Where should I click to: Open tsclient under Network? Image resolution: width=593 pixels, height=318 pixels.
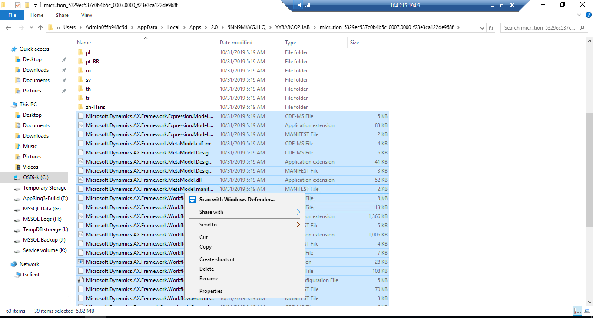pos(31,275)
